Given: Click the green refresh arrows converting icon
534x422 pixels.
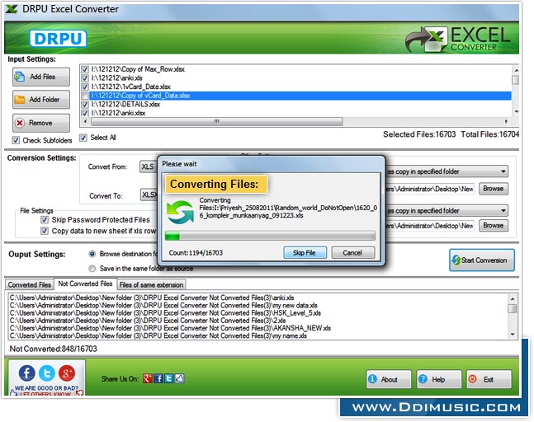Looking at the screenshot, I should click(181, 212).
